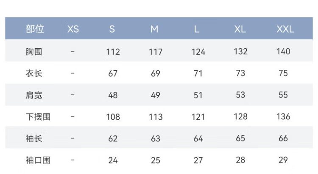Select the 下摆围 row label

tap(38, 116)
